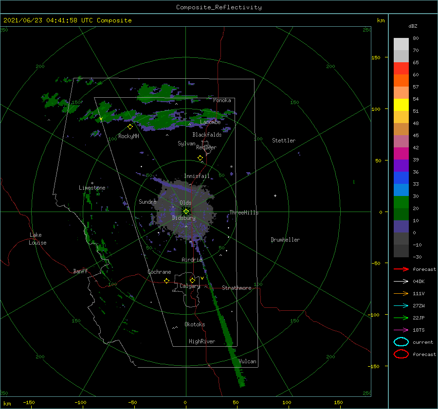438x409 pixels.
Task: Click the Sundre city label
Action: [x=147, y=201]
